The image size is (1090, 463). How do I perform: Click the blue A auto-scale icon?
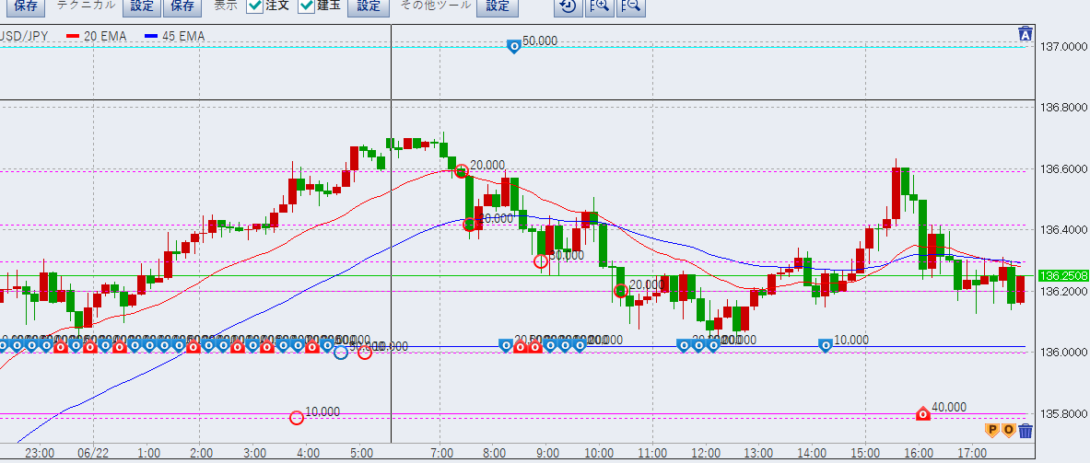pyautogui.click(x=1025, y=34)
